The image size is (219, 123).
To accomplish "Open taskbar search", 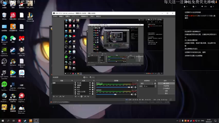I will tap(8, 121).
